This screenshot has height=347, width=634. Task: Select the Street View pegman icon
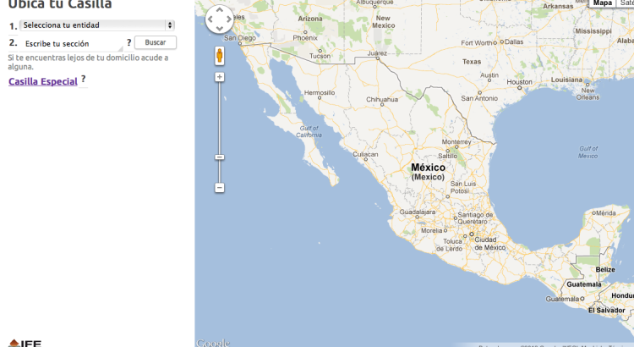click(220, 56)
